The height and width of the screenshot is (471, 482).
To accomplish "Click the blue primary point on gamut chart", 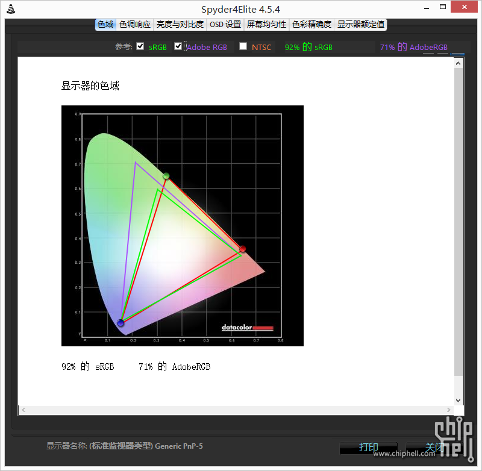I will point(120,323).
